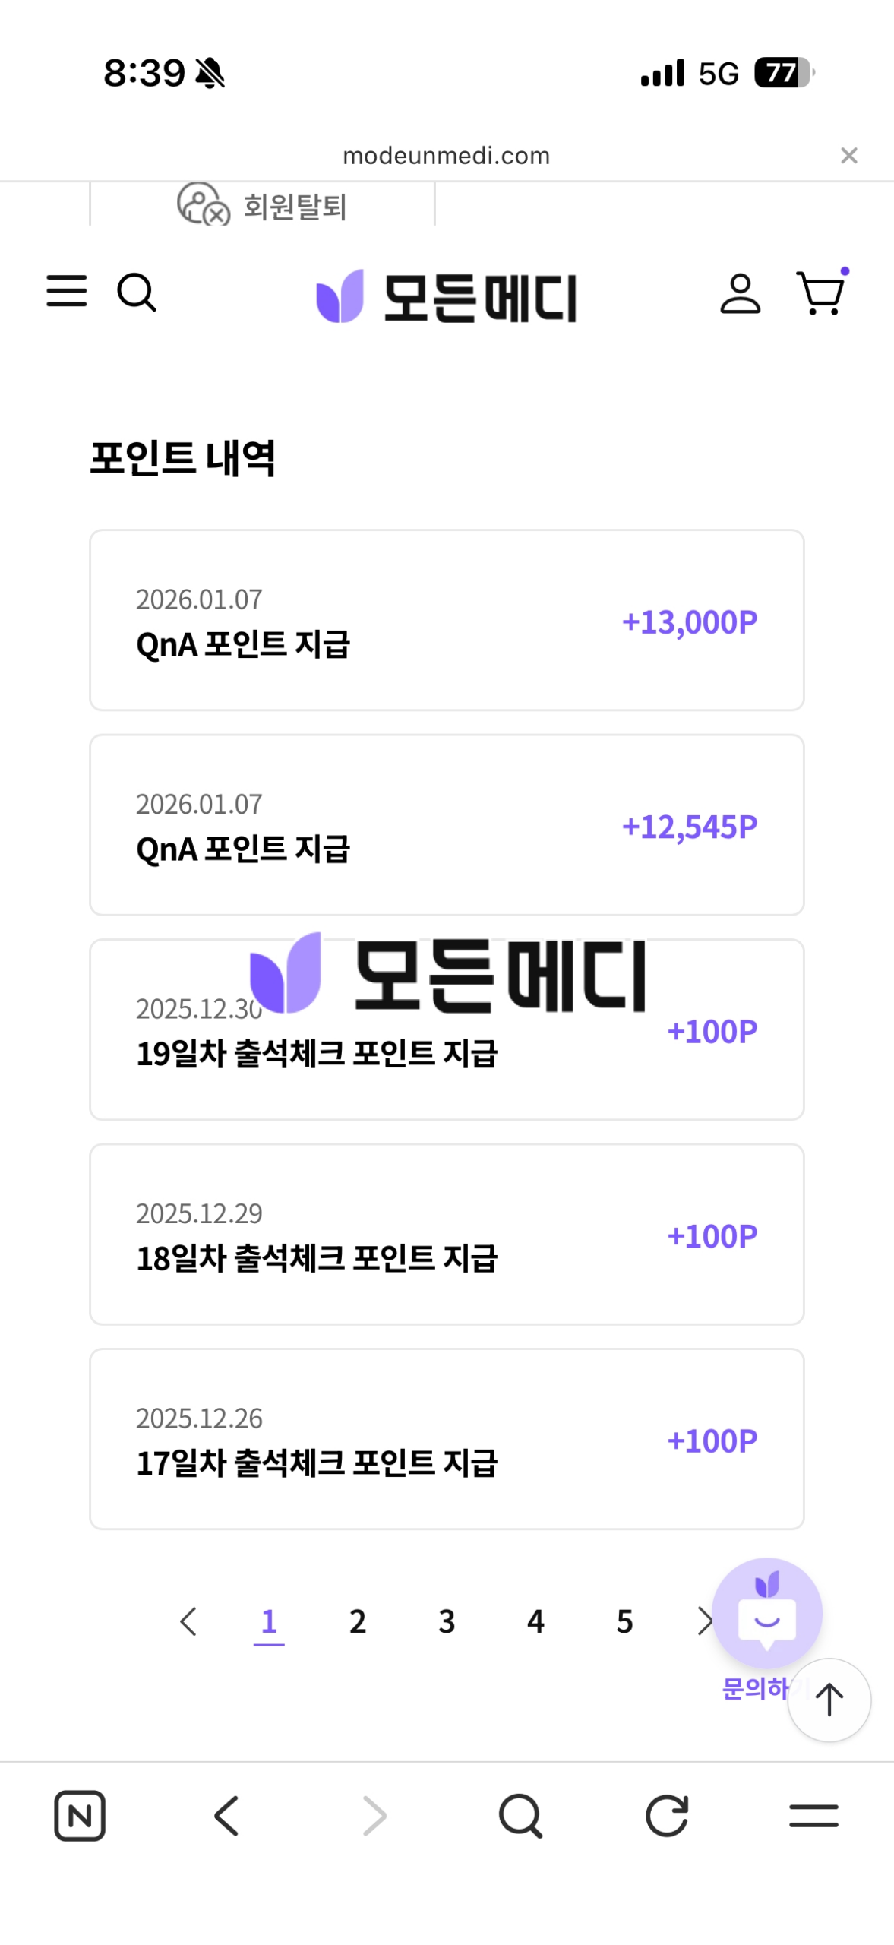Open browser menu with two lines
Viewport: 894px width, 1945px height.
click(813, 1816)
